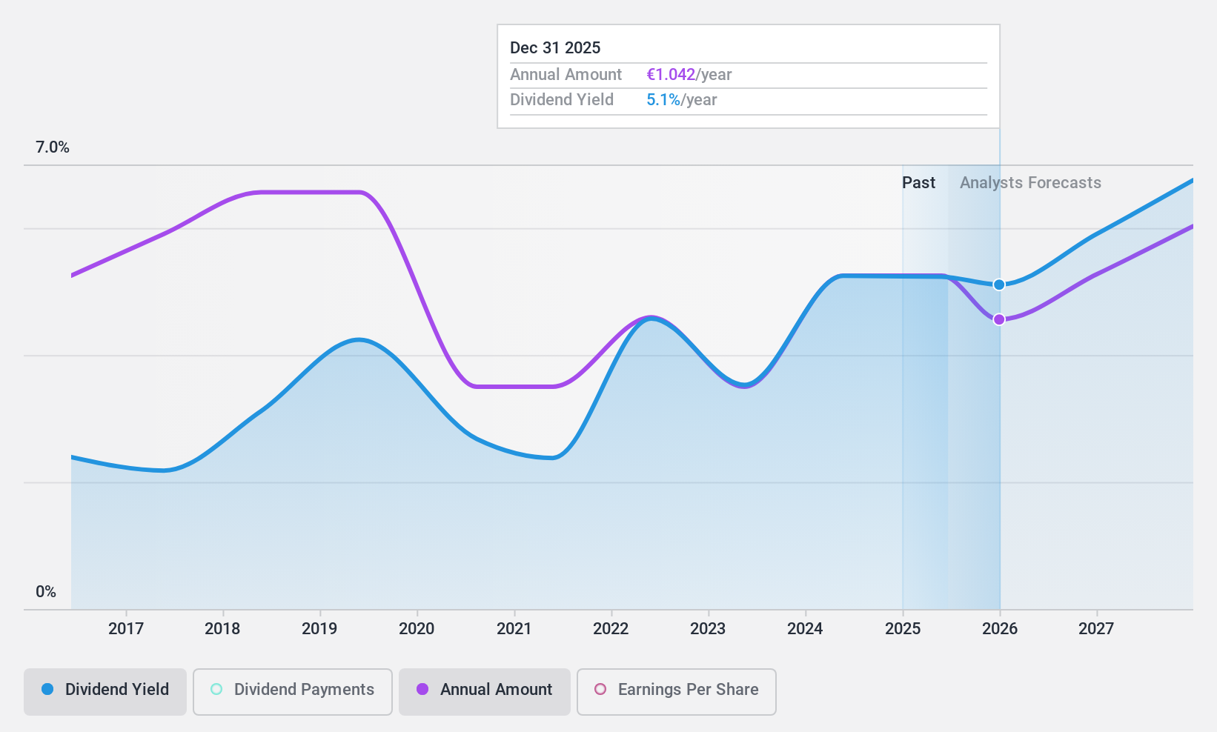Click the 'Past' region label

(x=918, y=183)
